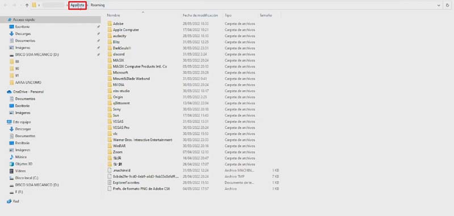Select 'Prefs. de formato PNG de Adobe CS6'
454x216 pixels.
pos(141,189)
